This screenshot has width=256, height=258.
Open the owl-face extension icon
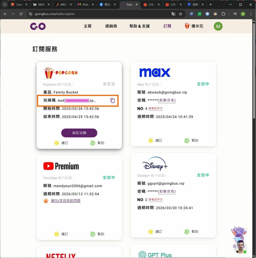(215, 14)
